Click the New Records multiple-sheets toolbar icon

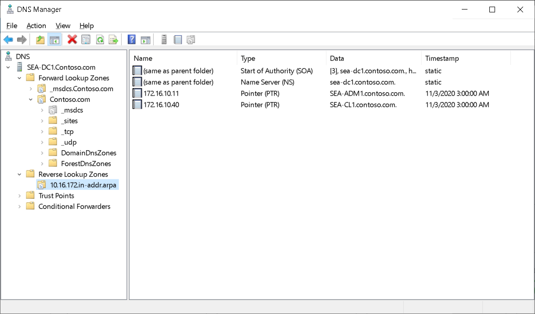tap(191, 40)
